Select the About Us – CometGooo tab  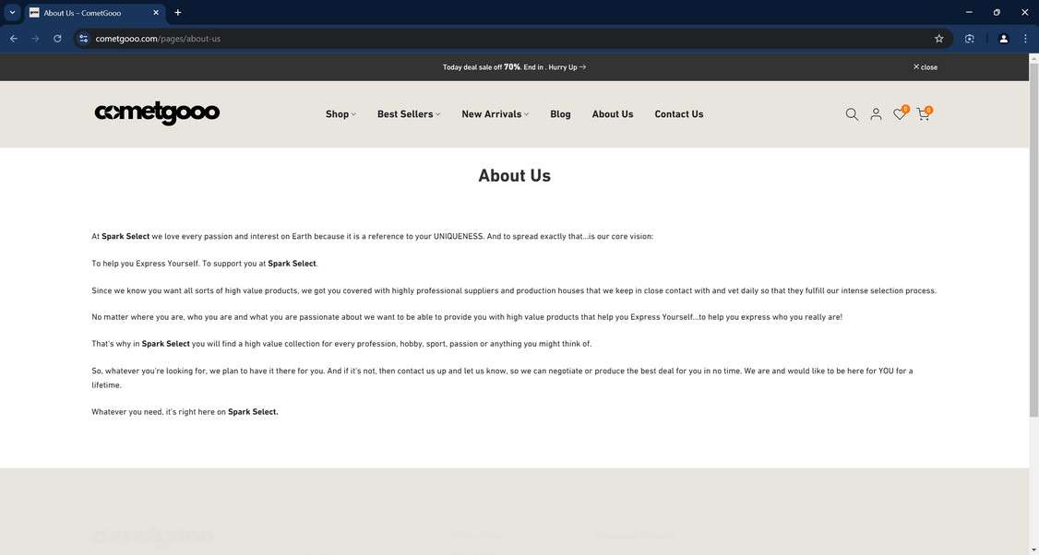(x=95, y=13)
